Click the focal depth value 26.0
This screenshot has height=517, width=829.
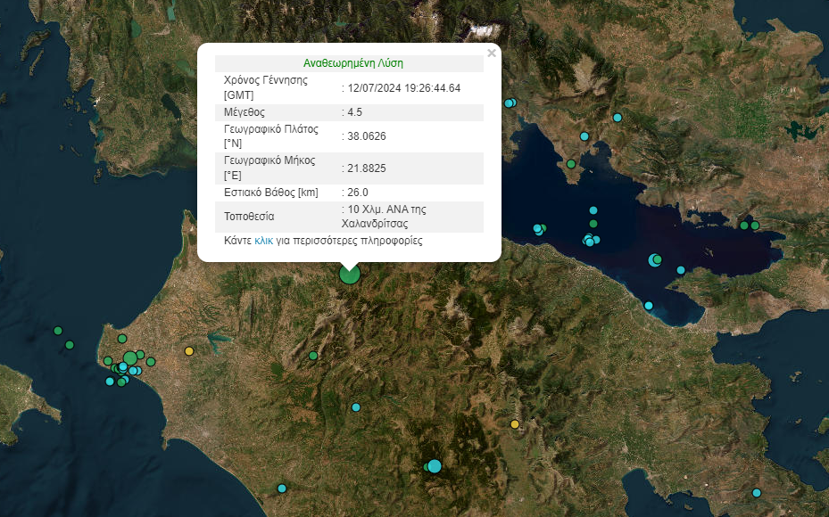[x=359, y=192]
